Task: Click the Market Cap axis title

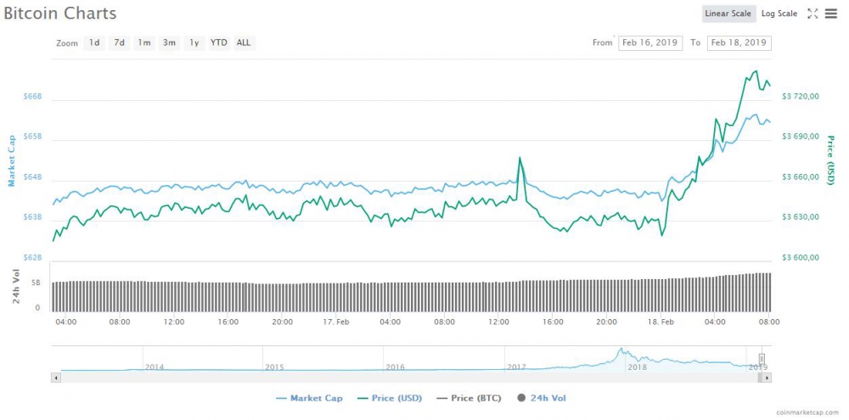Action: click(x=11, y=160)
